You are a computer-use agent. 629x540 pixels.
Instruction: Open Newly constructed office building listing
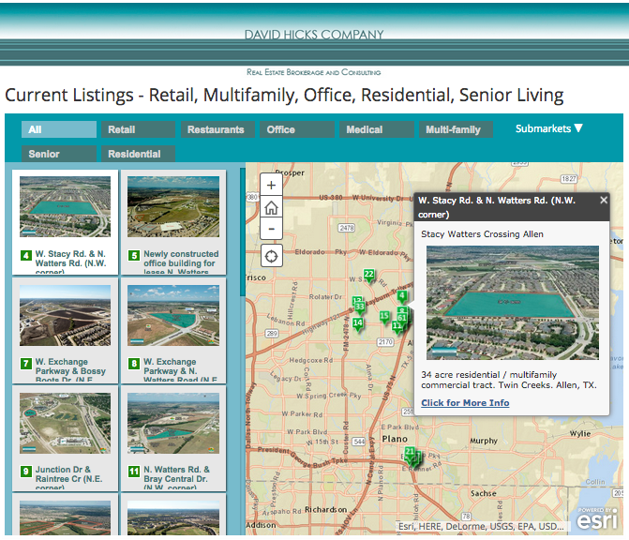click(181, 262)
